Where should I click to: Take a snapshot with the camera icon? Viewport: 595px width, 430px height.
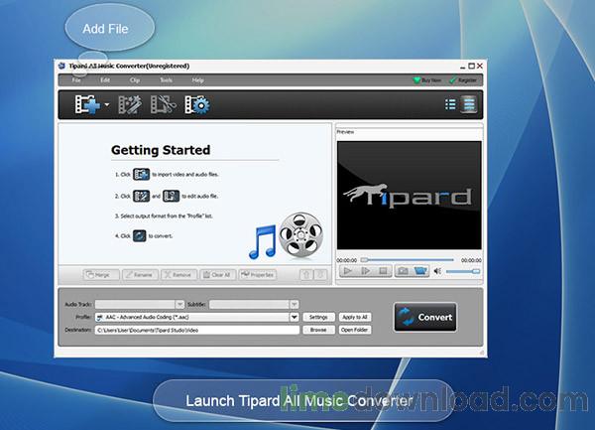[403, 270]
